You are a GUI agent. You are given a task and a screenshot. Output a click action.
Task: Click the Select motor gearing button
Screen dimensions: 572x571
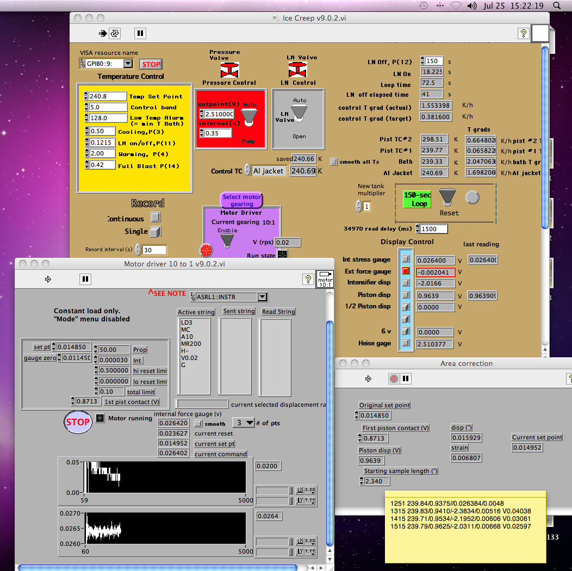(241, 200)
